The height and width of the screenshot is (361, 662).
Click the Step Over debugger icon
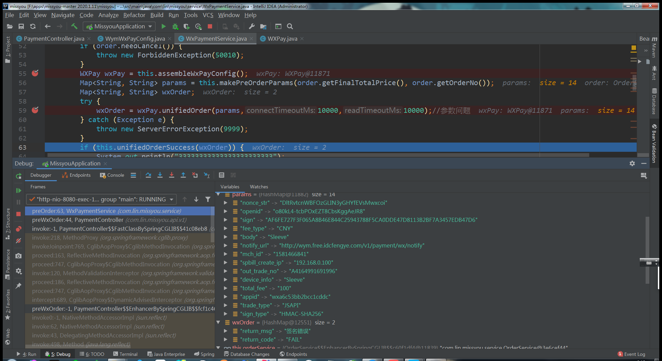[148, 175]
